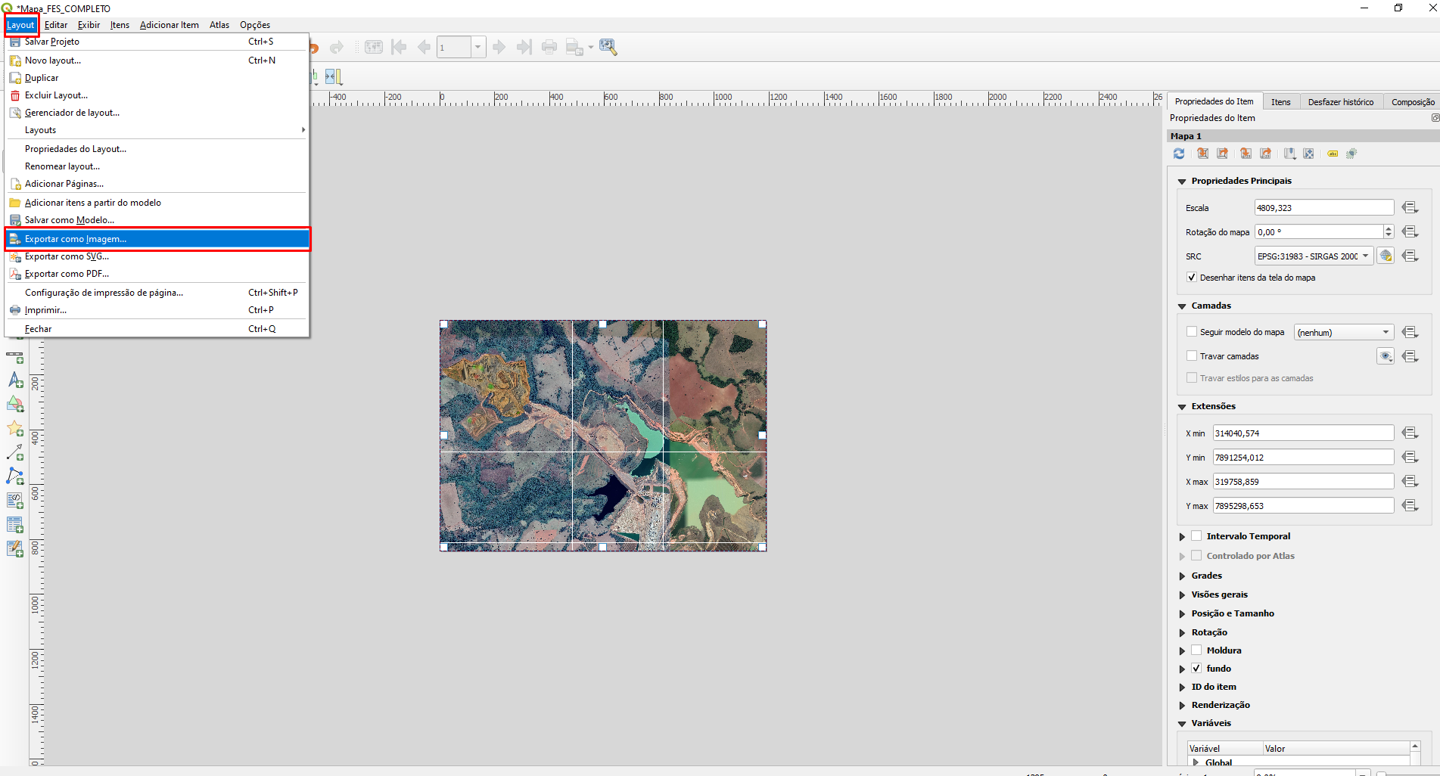This screenshot has width=1440, height=776.
Task: Choose Exportar como PDF... menu entry
Action: 157,274
